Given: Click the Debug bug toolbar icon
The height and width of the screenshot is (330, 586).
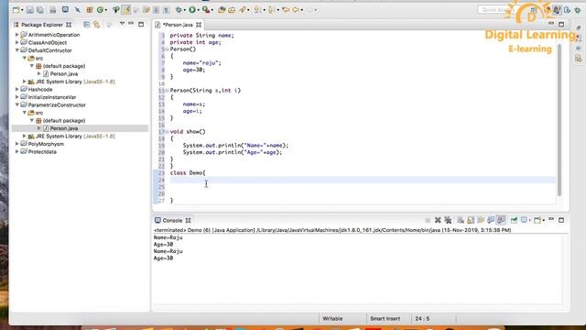Looking at the screenshot, I should (179, 10).
